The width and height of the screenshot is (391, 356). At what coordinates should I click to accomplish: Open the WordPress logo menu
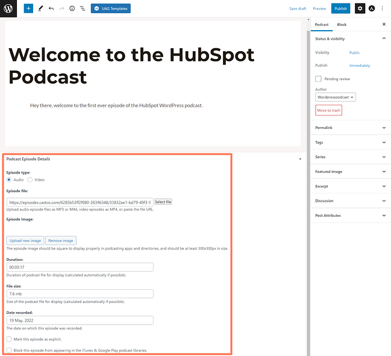point(8,8)
